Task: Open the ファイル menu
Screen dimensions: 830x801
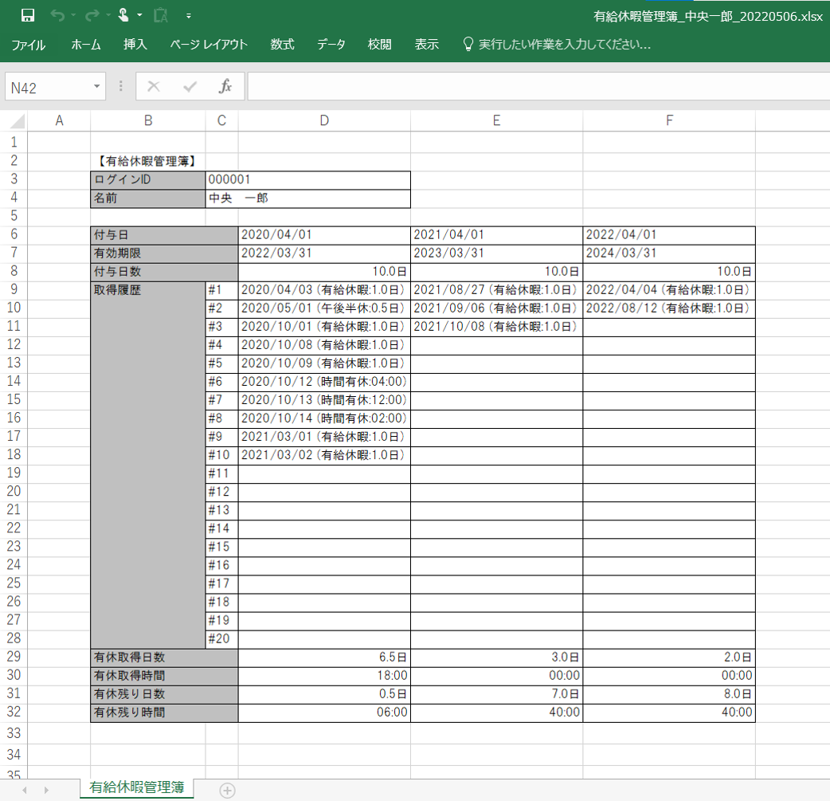Action: pyautogui.click(x=28, y=45)
